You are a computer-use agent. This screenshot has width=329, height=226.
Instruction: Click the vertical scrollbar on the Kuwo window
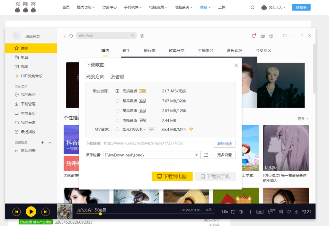click(x=314, y=69)
